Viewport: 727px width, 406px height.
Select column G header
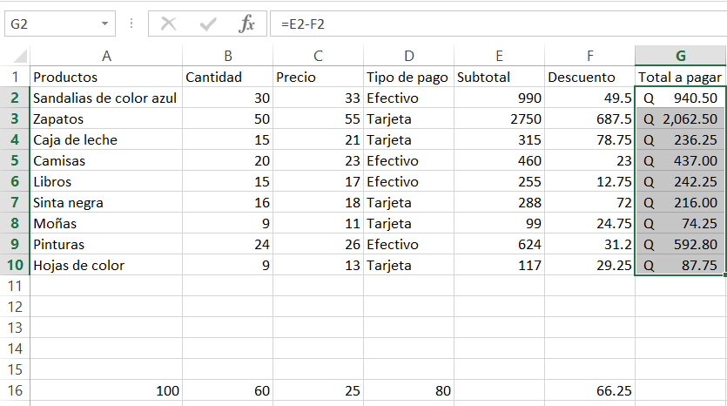pos(680,56)
